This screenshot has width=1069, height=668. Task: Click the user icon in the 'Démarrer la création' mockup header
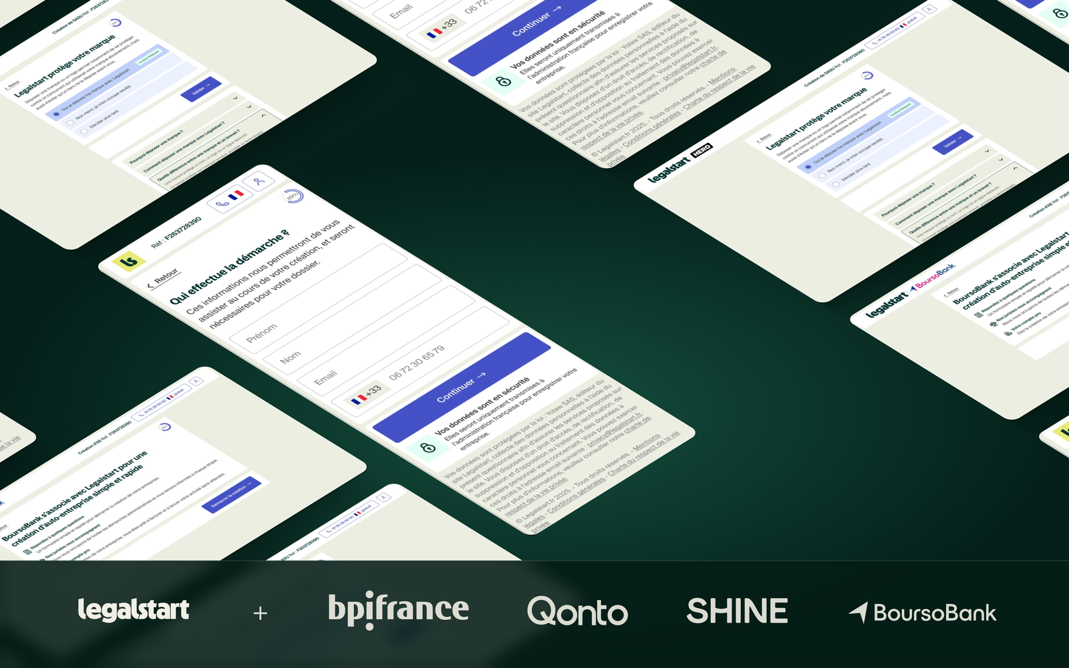click(x=196, y=381)
